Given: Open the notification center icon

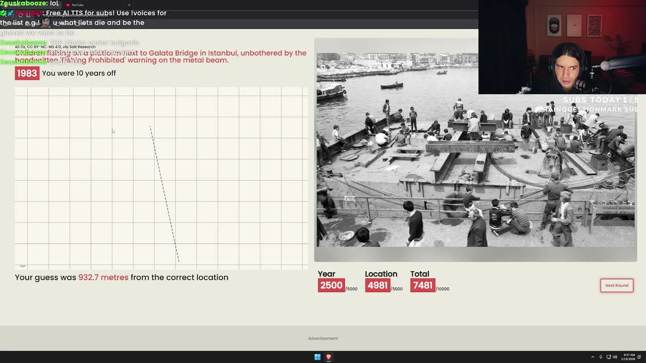Looking at the screenshot, I should coord(639,357).
